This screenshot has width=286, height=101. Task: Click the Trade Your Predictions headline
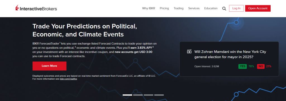(85, 30)
